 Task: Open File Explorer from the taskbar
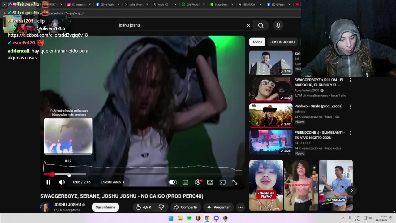[x=180, y=218]
